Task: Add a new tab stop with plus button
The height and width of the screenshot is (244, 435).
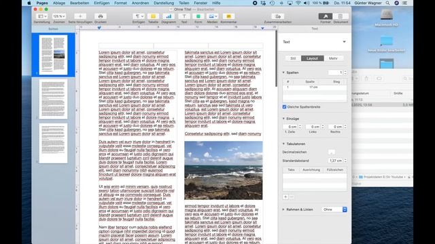Action: click(285, 197)
